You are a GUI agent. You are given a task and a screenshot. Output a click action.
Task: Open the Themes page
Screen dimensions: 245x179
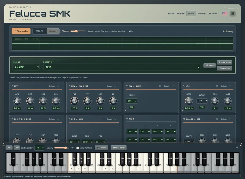[x=201, y=14]
